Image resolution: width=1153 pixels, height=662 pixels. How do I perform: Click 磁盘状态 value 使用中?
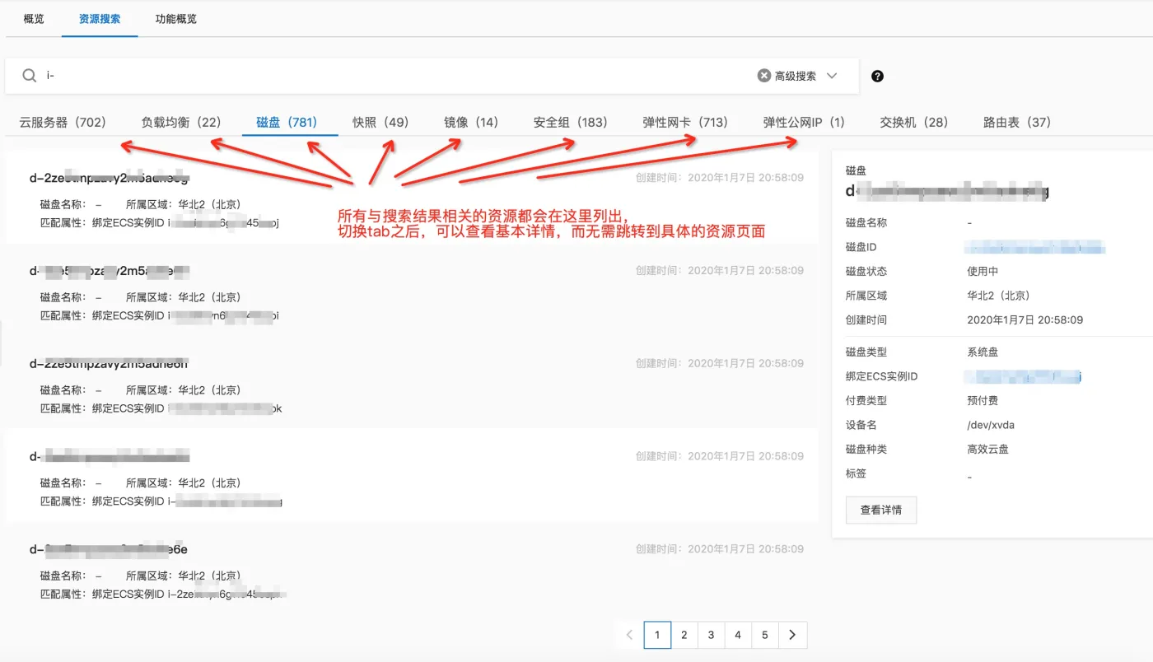[x=983, y=271]
